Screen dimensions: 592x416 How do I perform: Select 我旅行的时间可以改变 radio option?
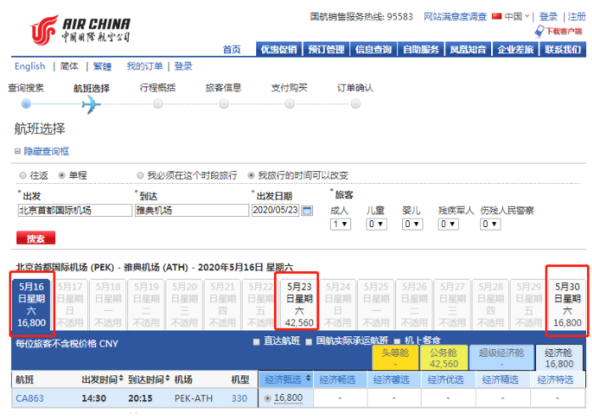[x=251, y=175]
